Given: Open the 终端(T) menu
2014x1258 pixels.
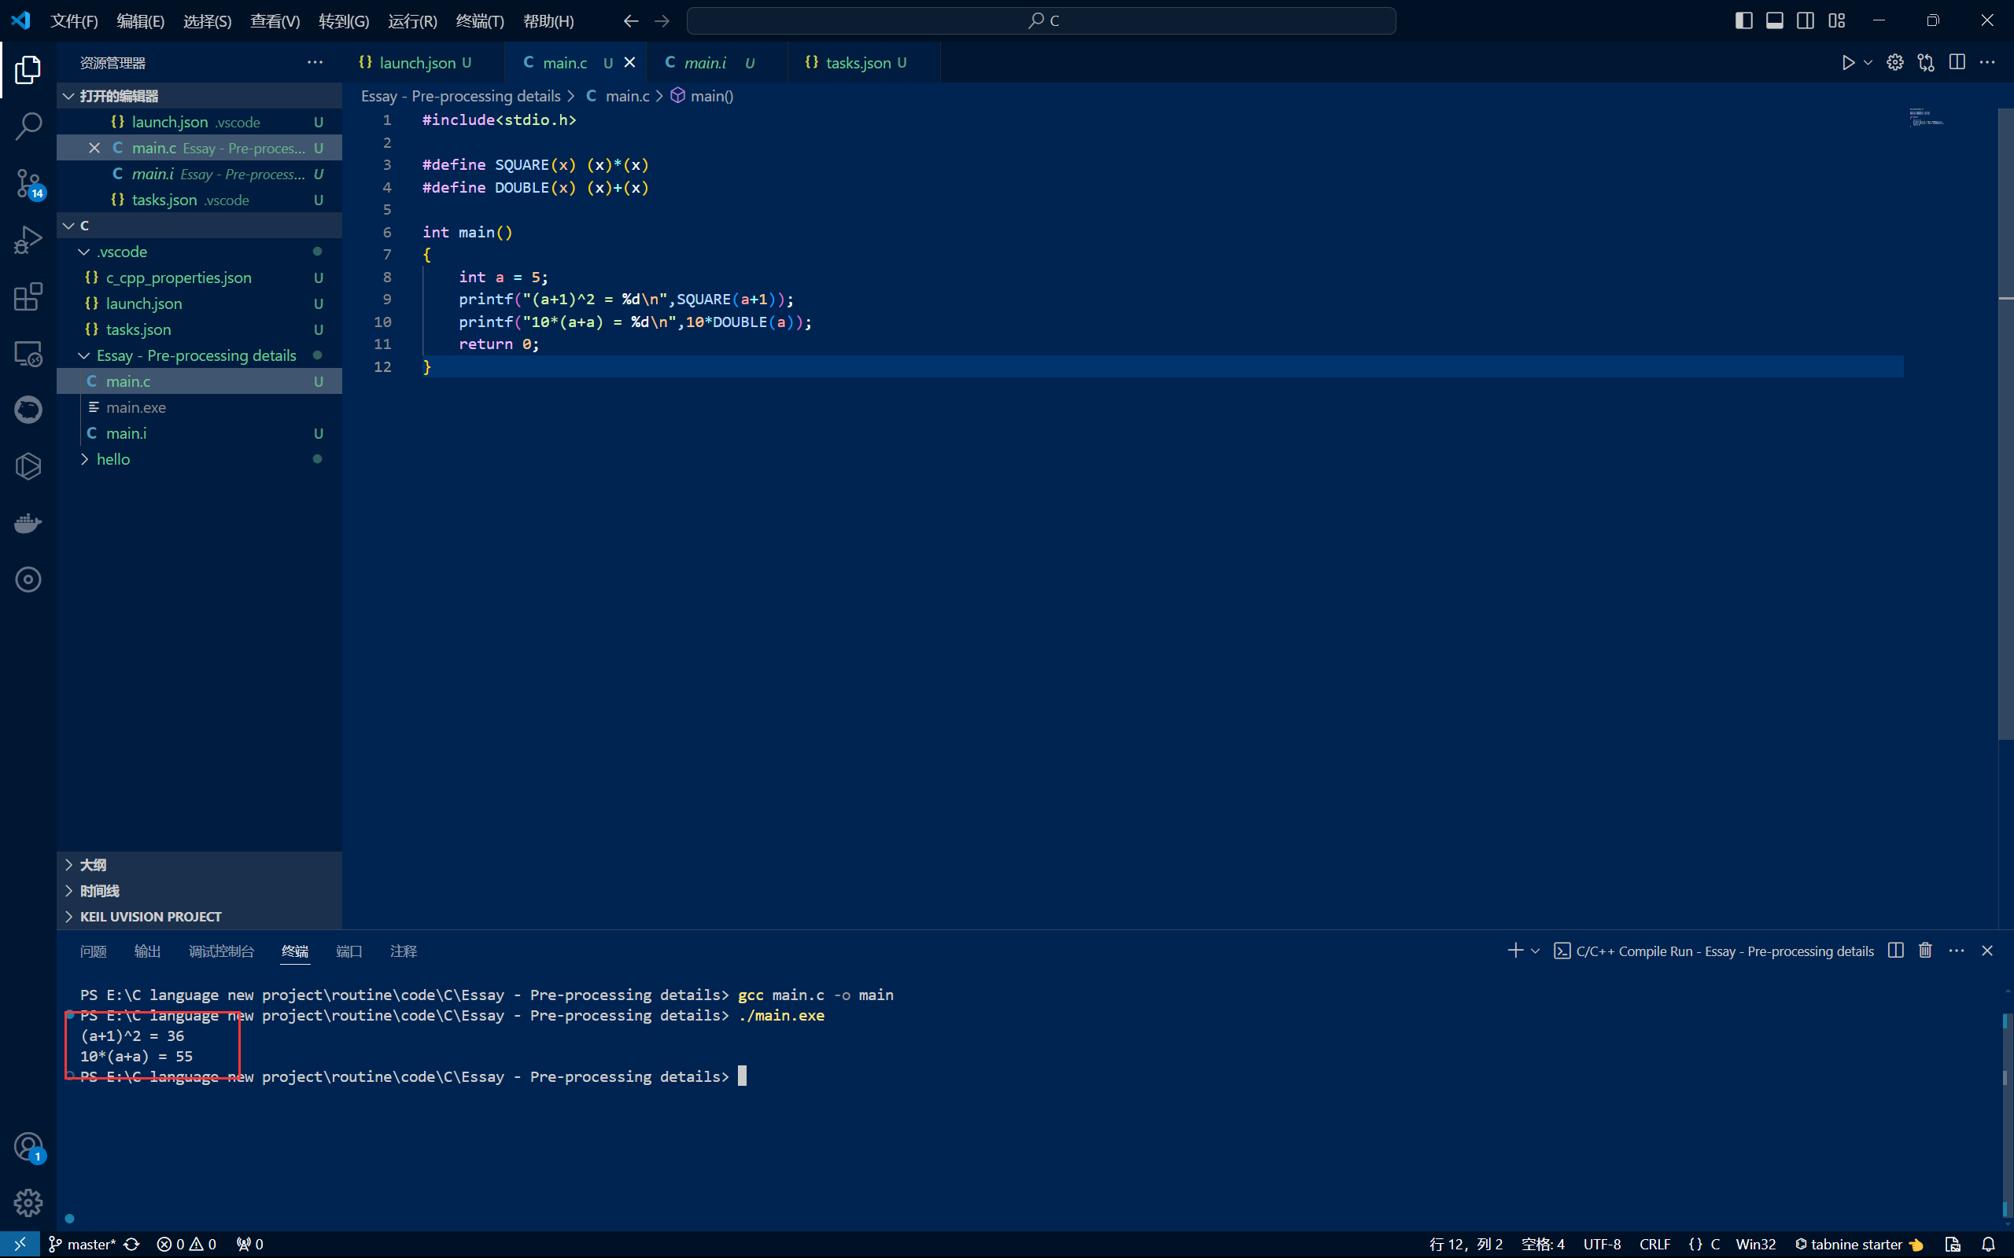Looking at the screenshot, I should pos(480,20).
